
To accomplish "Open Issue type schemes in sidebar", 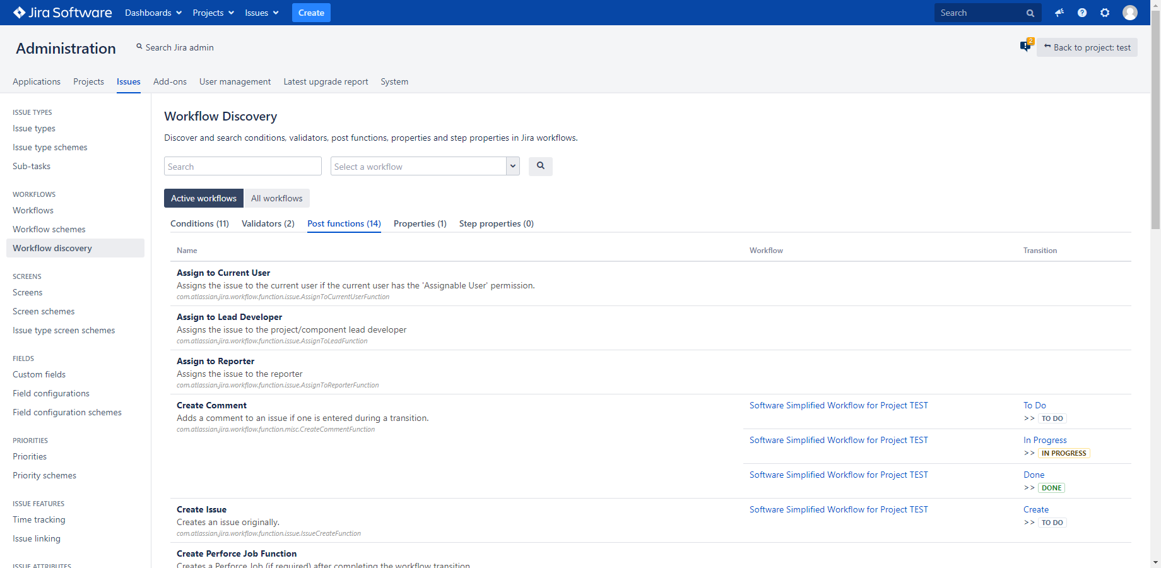I will coord(50,147).
